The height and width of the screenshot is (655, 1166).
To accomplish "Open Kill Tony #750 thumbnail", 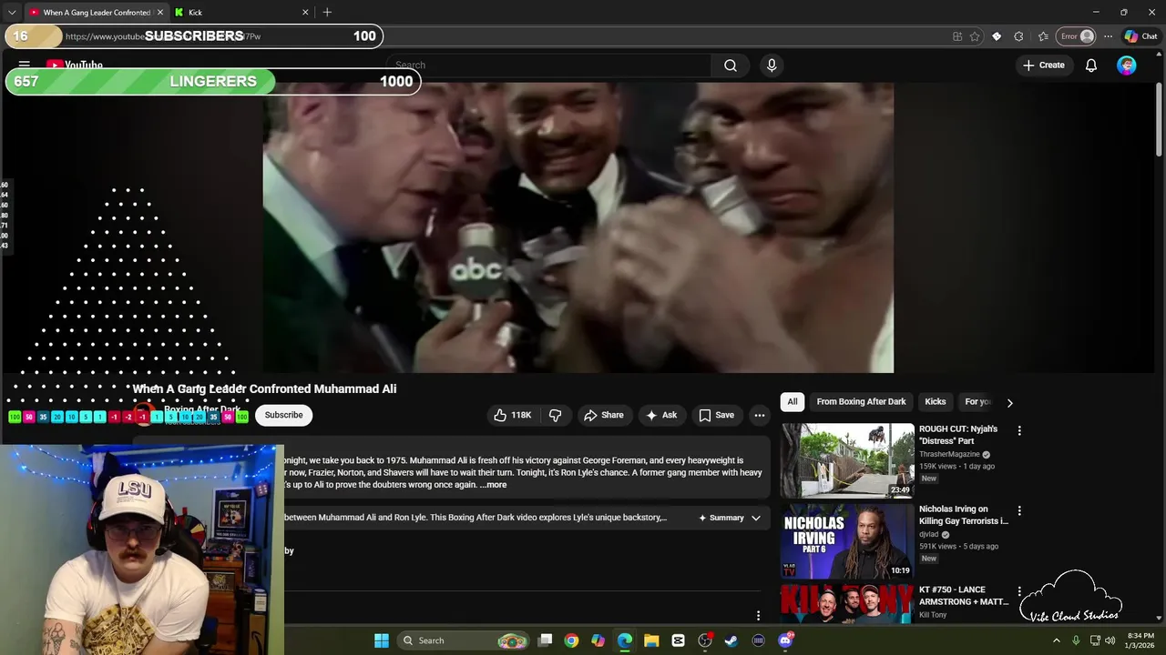I will (848, 604).
